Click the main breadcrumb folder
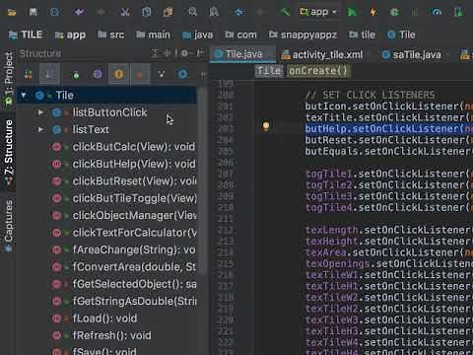The width and height of the screenshot is (473, 355). (153, 35)
